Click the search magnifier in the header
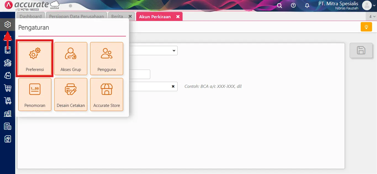The height and width of the screenshot is (174, 377). click(x=280, y=6)
